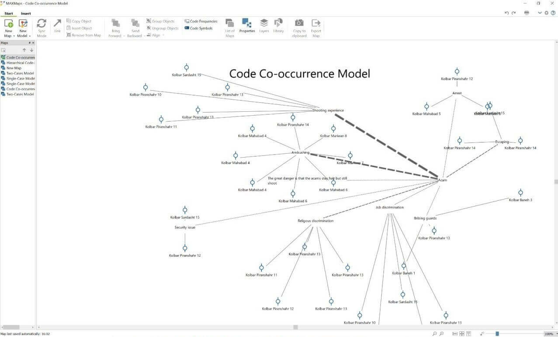Open the List of Maps panel

(x=230, y=24)
